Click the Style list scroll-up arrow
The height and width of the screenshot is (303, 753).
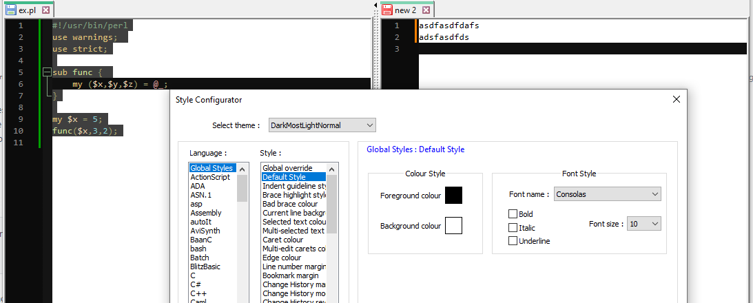(x=333, y=168)
